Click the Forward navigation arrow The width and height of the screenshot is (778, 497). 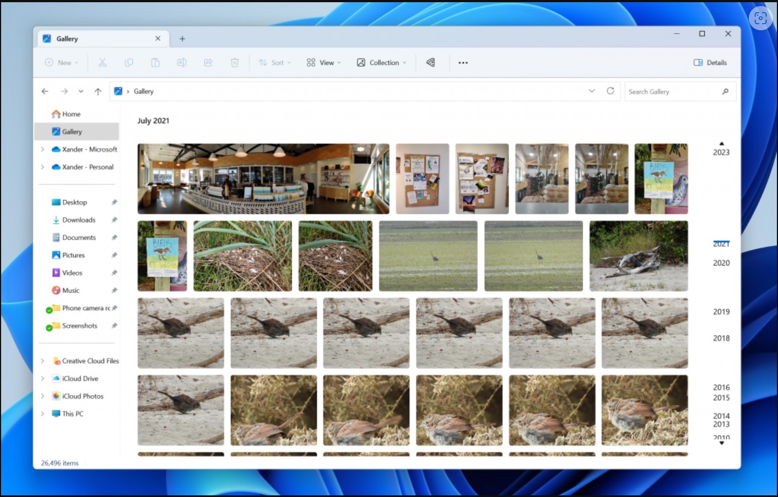[64, 91]
